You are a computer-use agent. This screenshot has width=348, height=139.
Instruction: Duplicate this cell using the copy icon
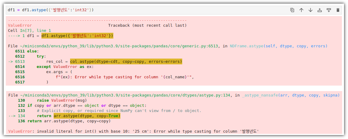[292, 10]
